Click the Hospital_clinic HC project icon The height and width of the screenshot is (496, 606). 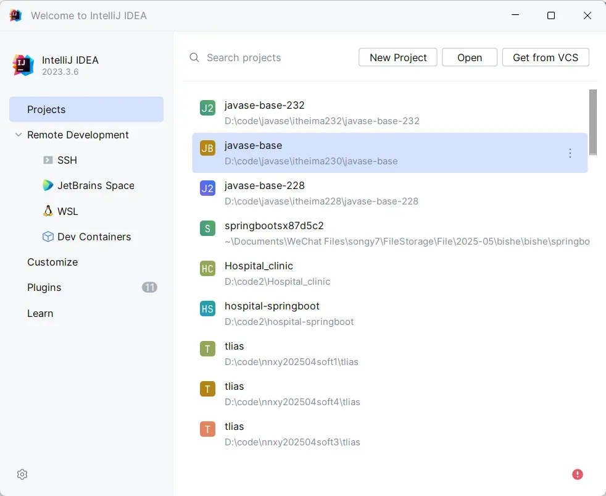tap(207, 268)
